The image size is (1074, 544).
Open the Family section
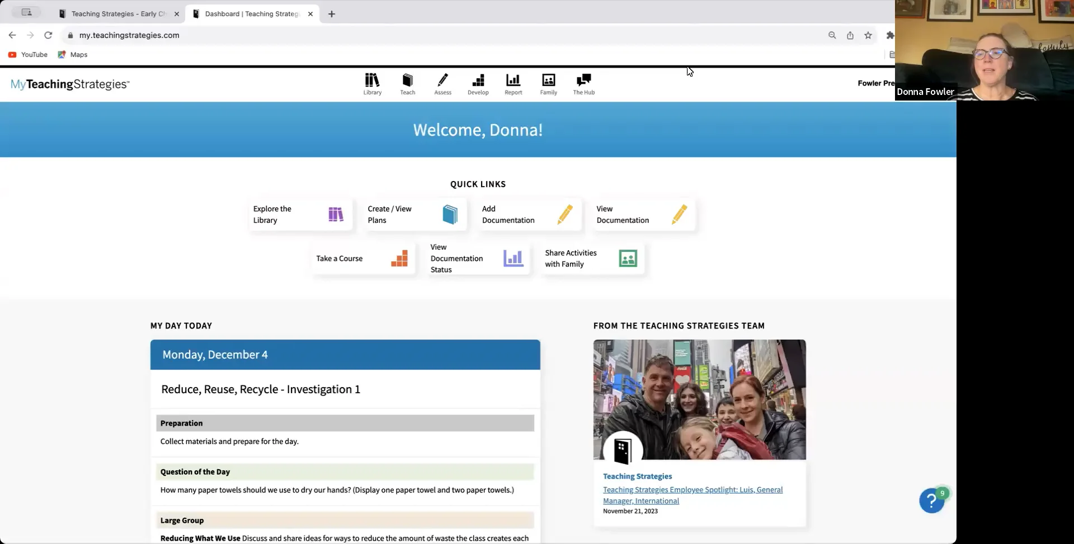click(x=548, y=83)
